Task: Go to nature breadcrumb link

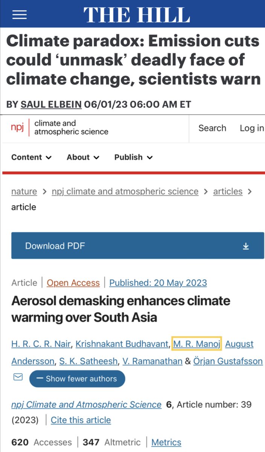Action: pyautogui.click(x=24, y=191)
